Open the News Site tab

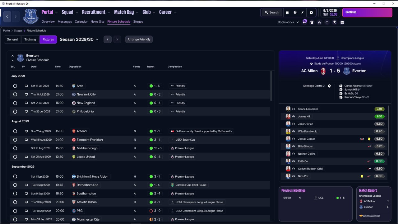pos(97,22)
